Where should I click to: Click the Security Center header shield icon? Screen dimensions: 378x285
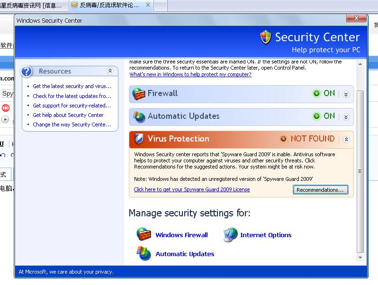pyautogui.click(x=266, y=37)
